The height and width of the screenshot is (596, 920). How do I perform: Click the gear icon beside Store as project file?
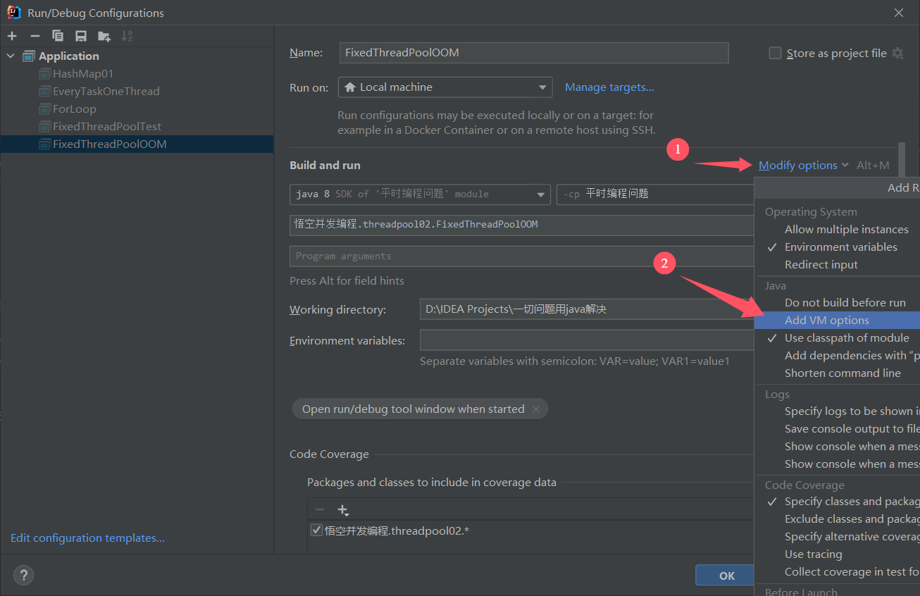tap(897, 53)
